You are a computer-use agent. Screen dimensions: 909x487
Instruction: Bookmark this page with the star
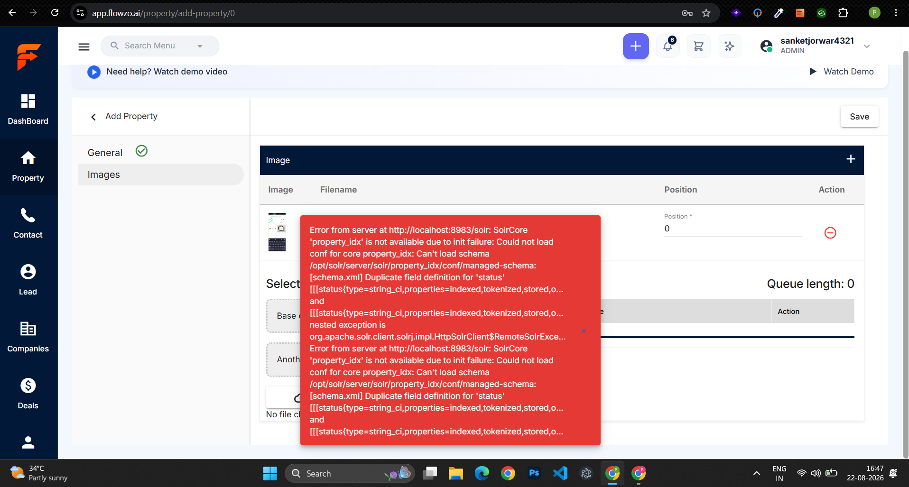coord(706,13)
